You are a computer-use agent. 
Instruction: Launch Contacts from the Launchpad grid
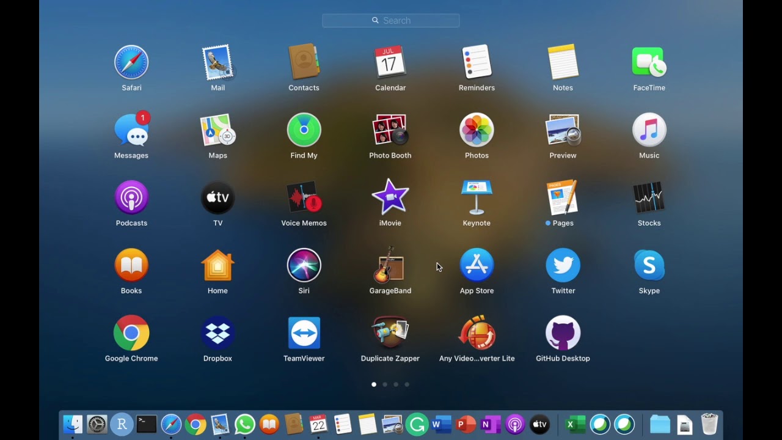(x=304, y=62)
